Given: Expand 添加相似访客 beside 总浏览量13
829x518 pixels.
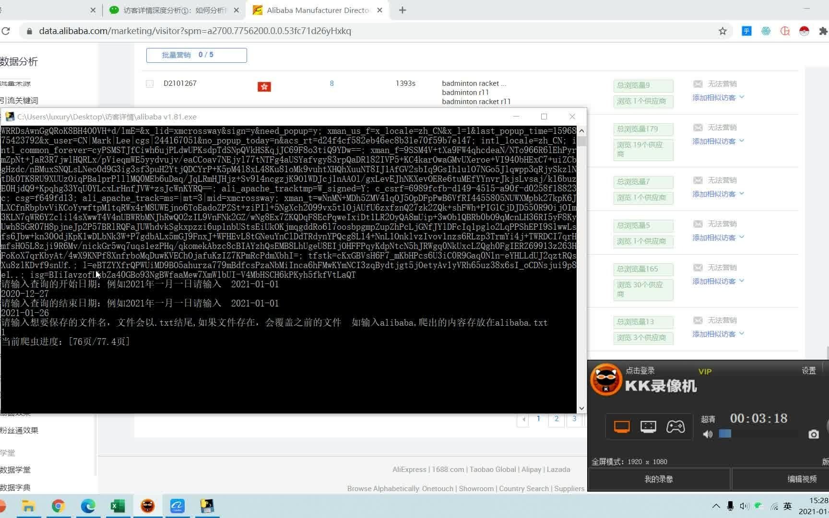Looking at the screenshot, I should tap(718, 334).
